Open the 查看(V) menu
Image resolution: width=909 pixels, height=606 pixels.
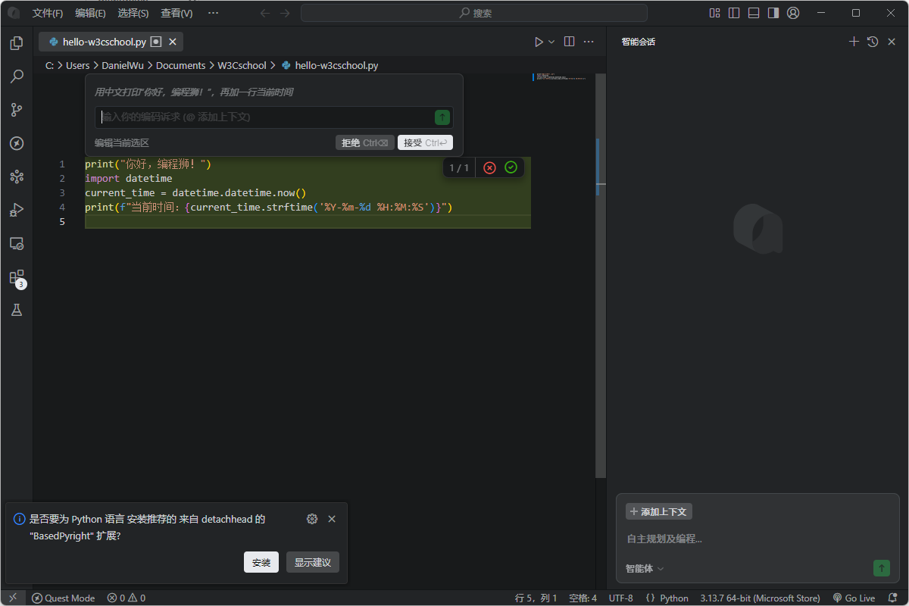coord(176,13)
